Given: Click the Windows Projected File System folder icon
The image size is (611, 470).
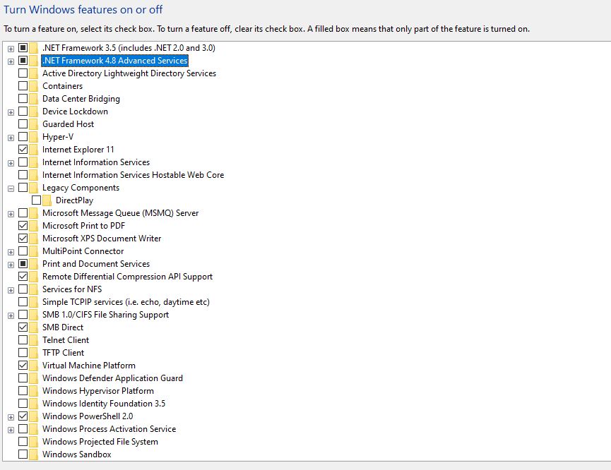Looking at the screenshot, I should coord(34,442).
